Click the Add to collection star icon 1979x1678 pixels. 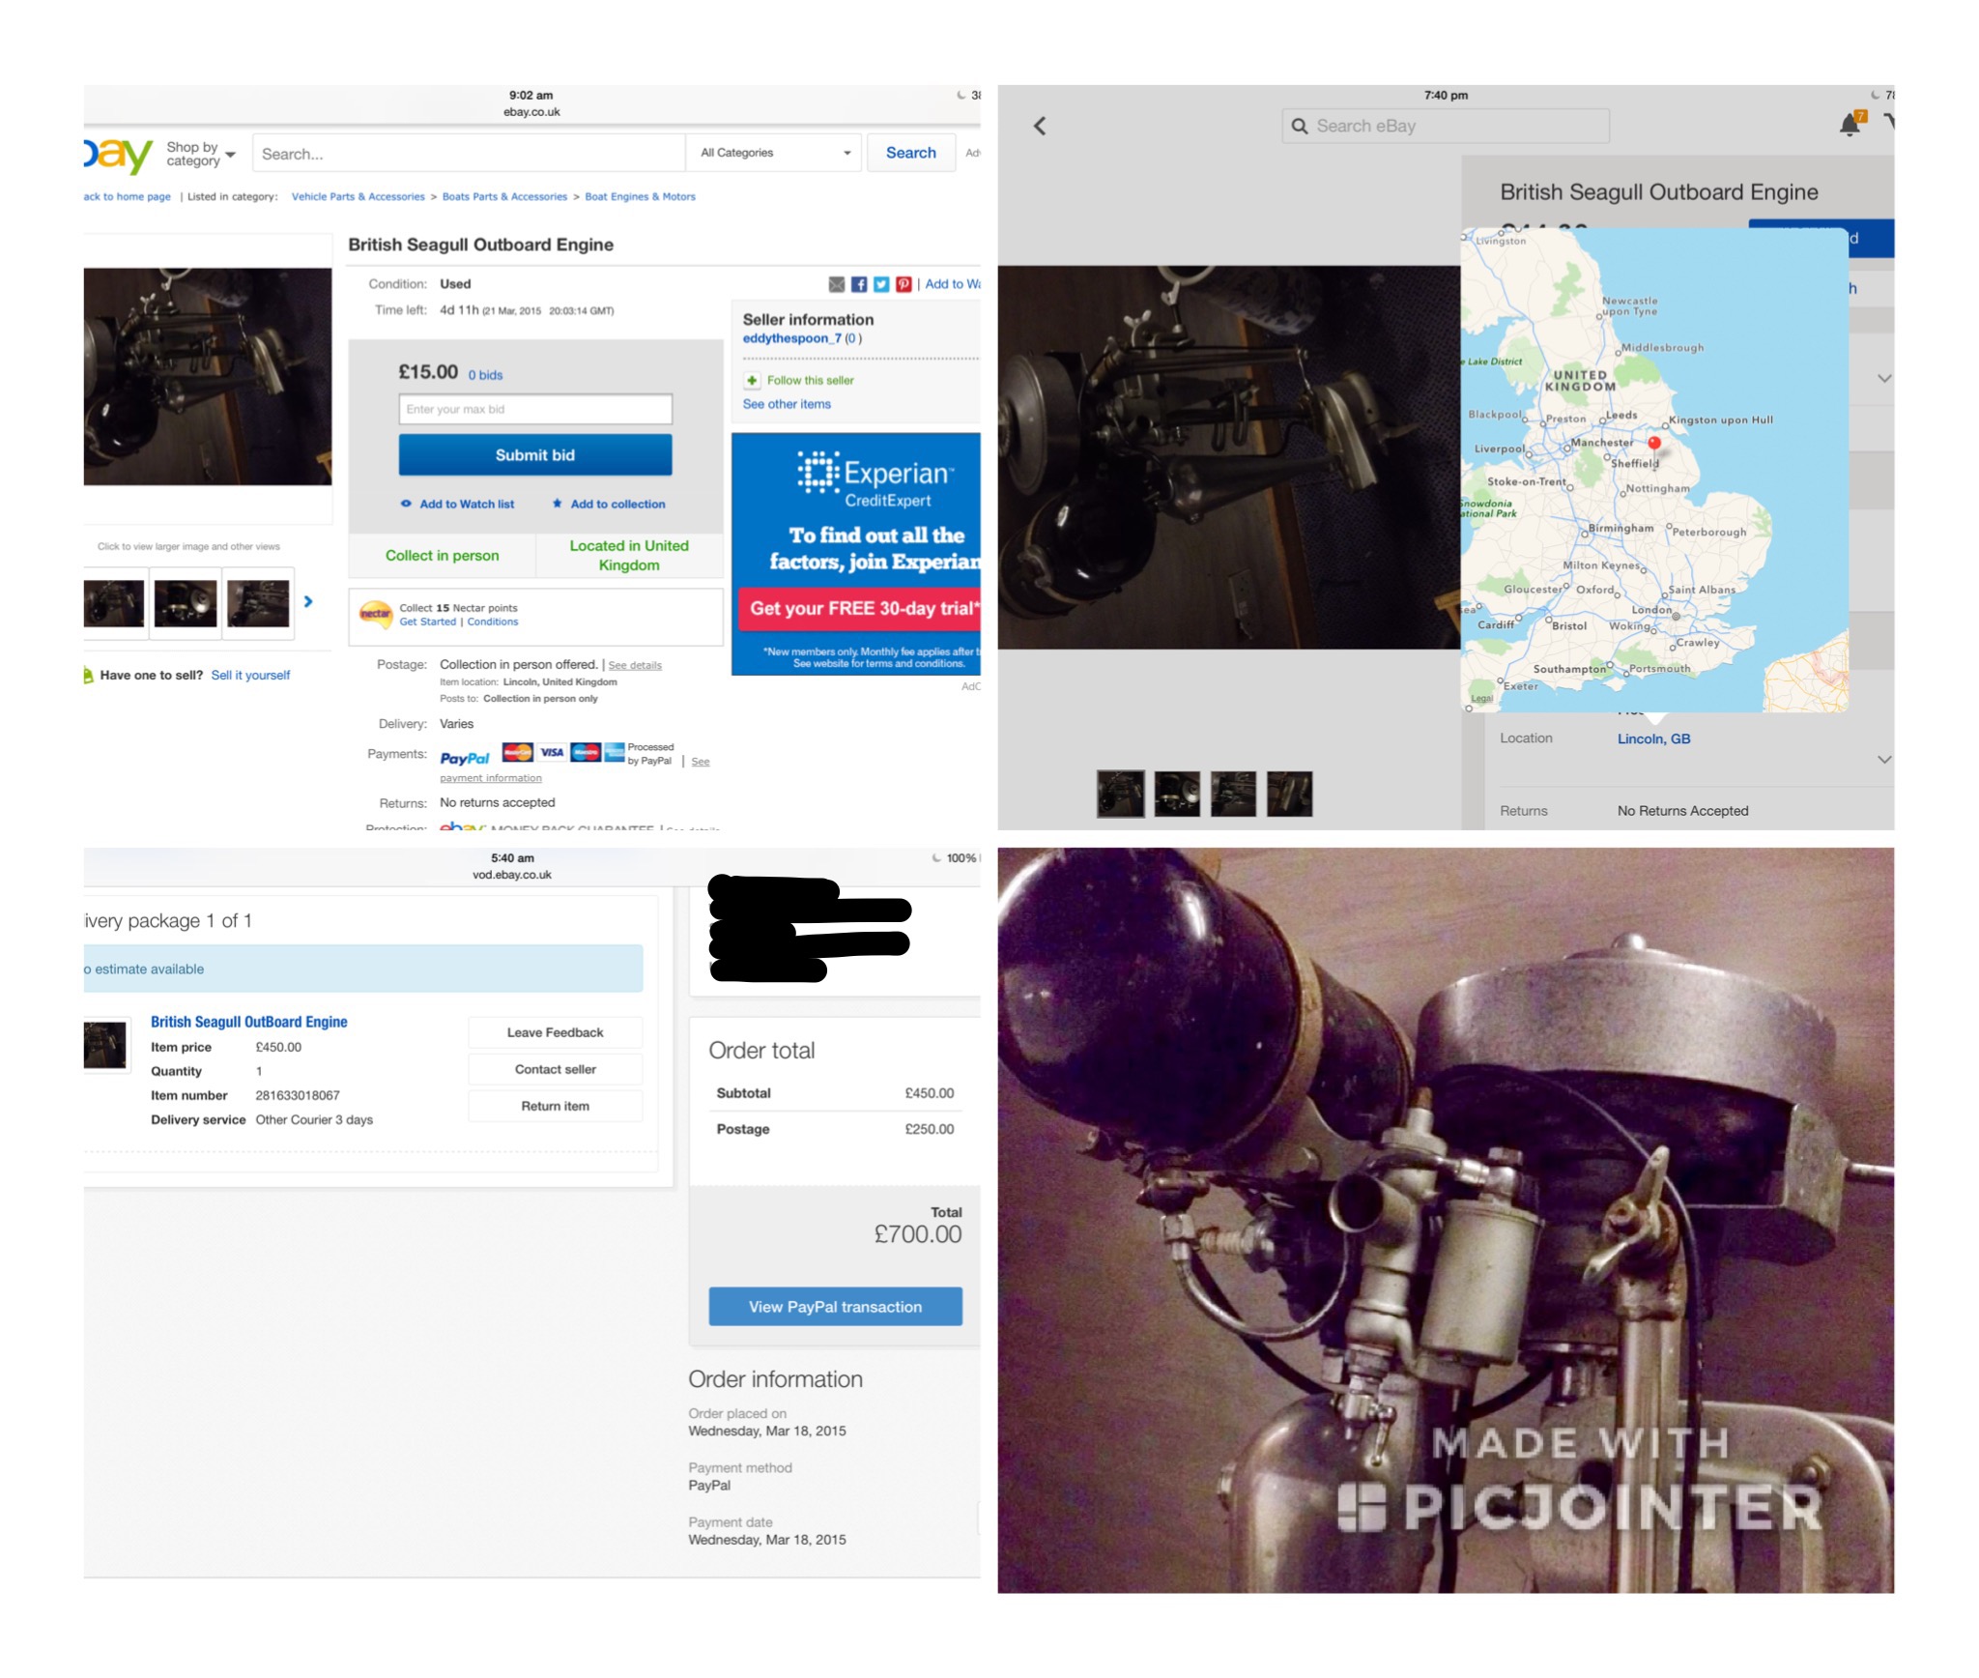click(x=557, y=503)
